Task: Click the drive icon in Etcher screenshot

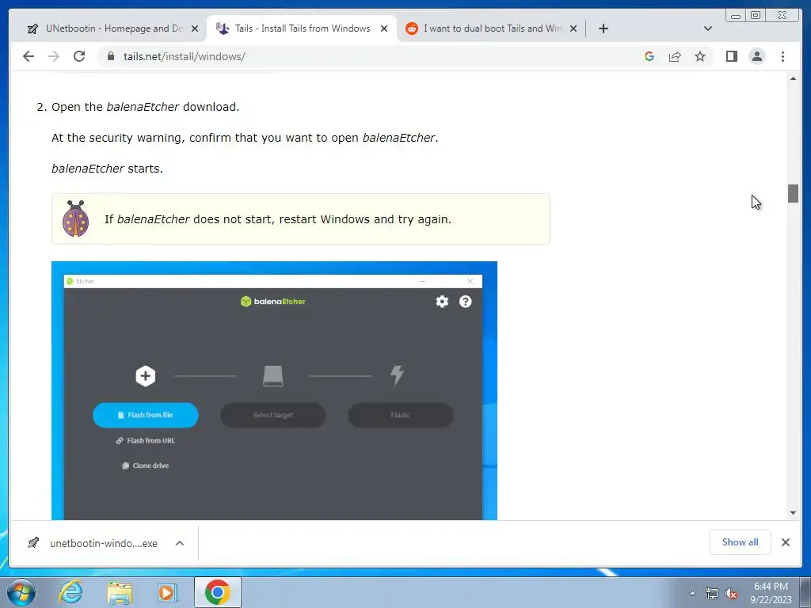Action: click(x=273, y=376)
